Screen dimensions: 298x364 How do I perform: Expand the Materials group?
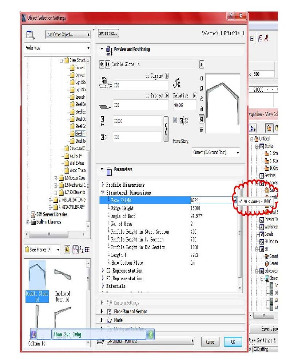pyautogui.click(x=103, y=286)
